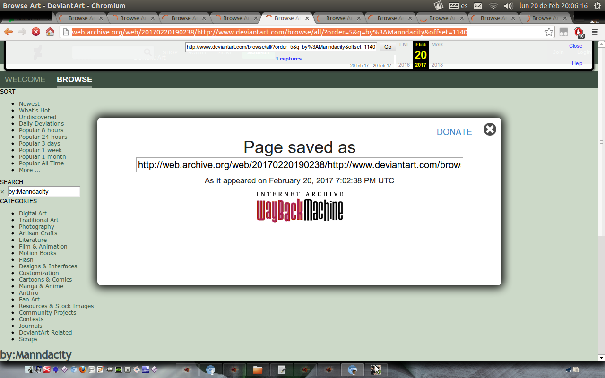Open Literature category
The height and width of the screenshot is (378, 605).
(x=33, y=240)
